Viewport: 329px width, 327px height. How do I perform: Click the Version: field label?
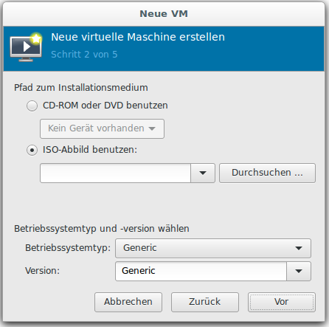coord(42,271)
